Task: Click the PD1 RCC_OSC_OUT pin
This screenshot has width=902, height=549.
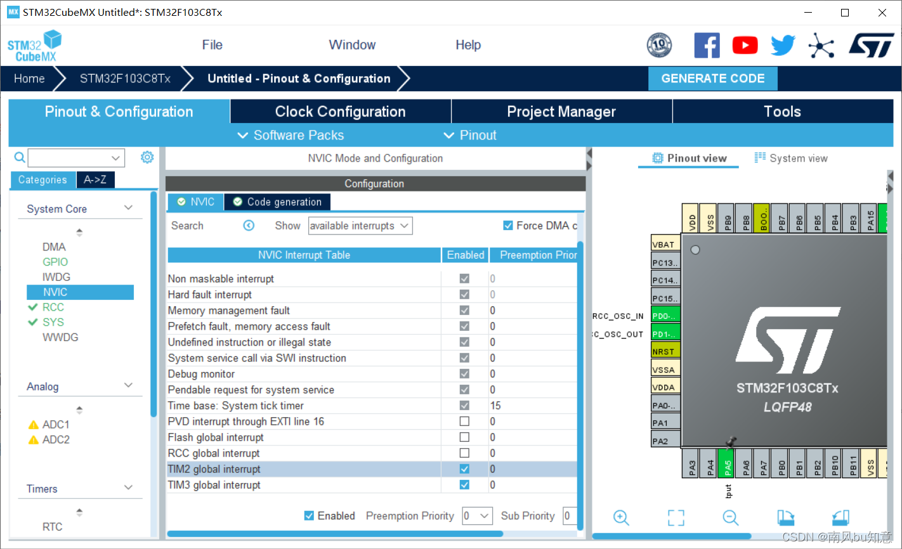Action: [x=665, y=333]
